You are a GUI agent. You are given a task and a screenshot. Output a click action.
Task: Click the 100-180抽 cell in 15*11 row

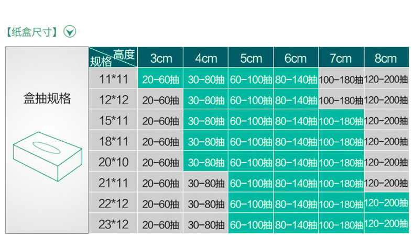tap(341, 121)
